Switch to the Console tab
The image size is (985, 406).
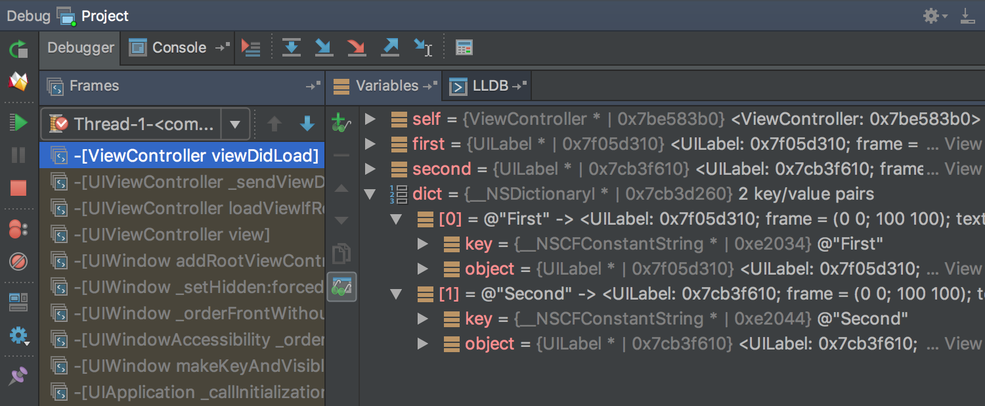click(169, 47)
